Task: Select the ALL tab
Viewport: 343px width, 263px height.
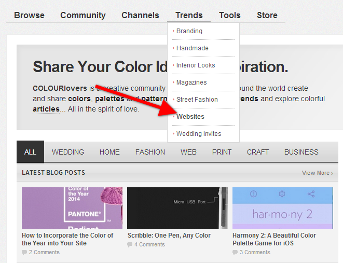Action: coord(30,152)
